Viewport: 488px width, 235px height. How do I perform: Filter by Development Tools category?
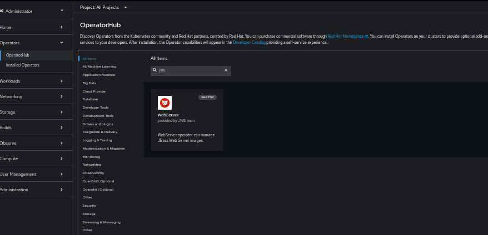click(x=98, y=116)
